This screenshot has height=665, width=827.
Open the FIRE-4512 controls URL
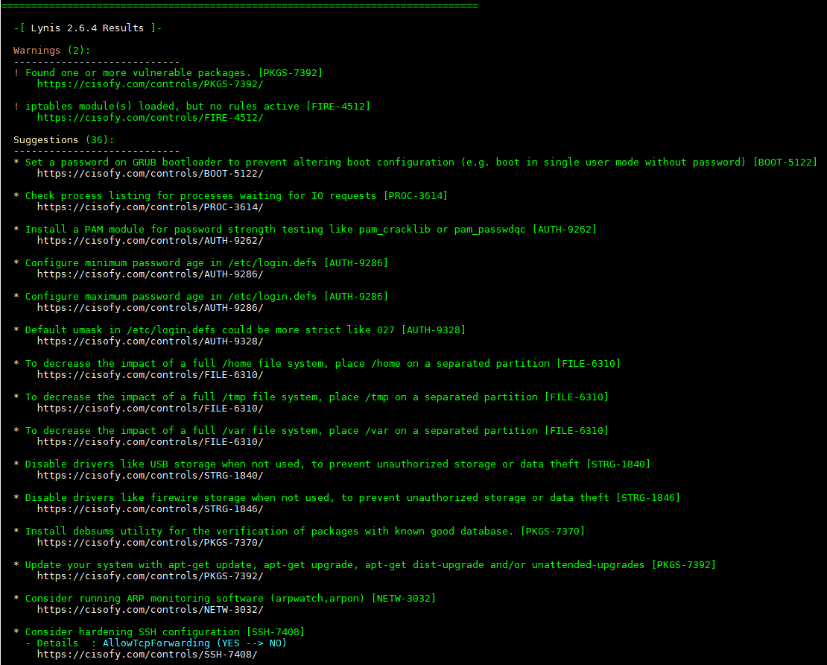coord(150,118)
